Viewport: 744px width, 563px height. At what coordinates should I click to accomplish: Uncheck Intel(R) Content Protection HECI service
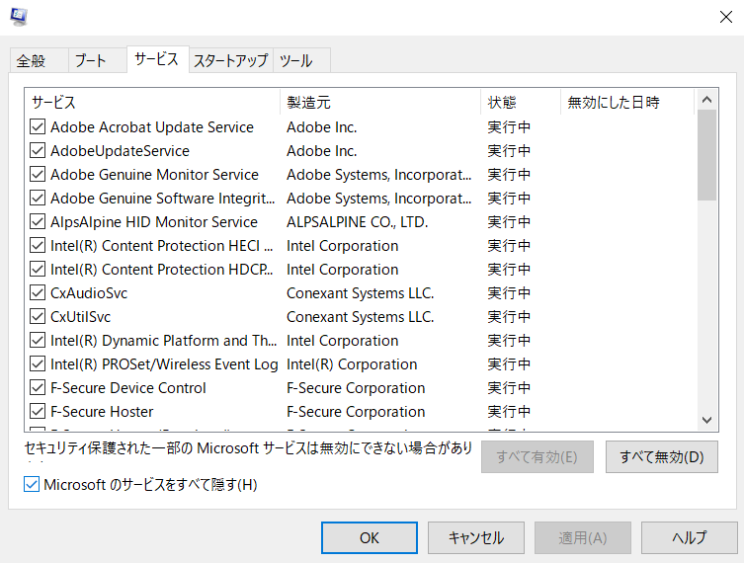pyautogui.click(x=38, y=245)
